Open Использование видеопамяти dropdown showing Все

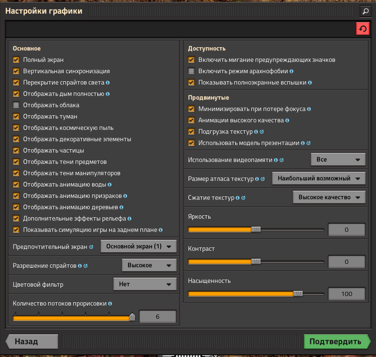[x=338, y=160]
